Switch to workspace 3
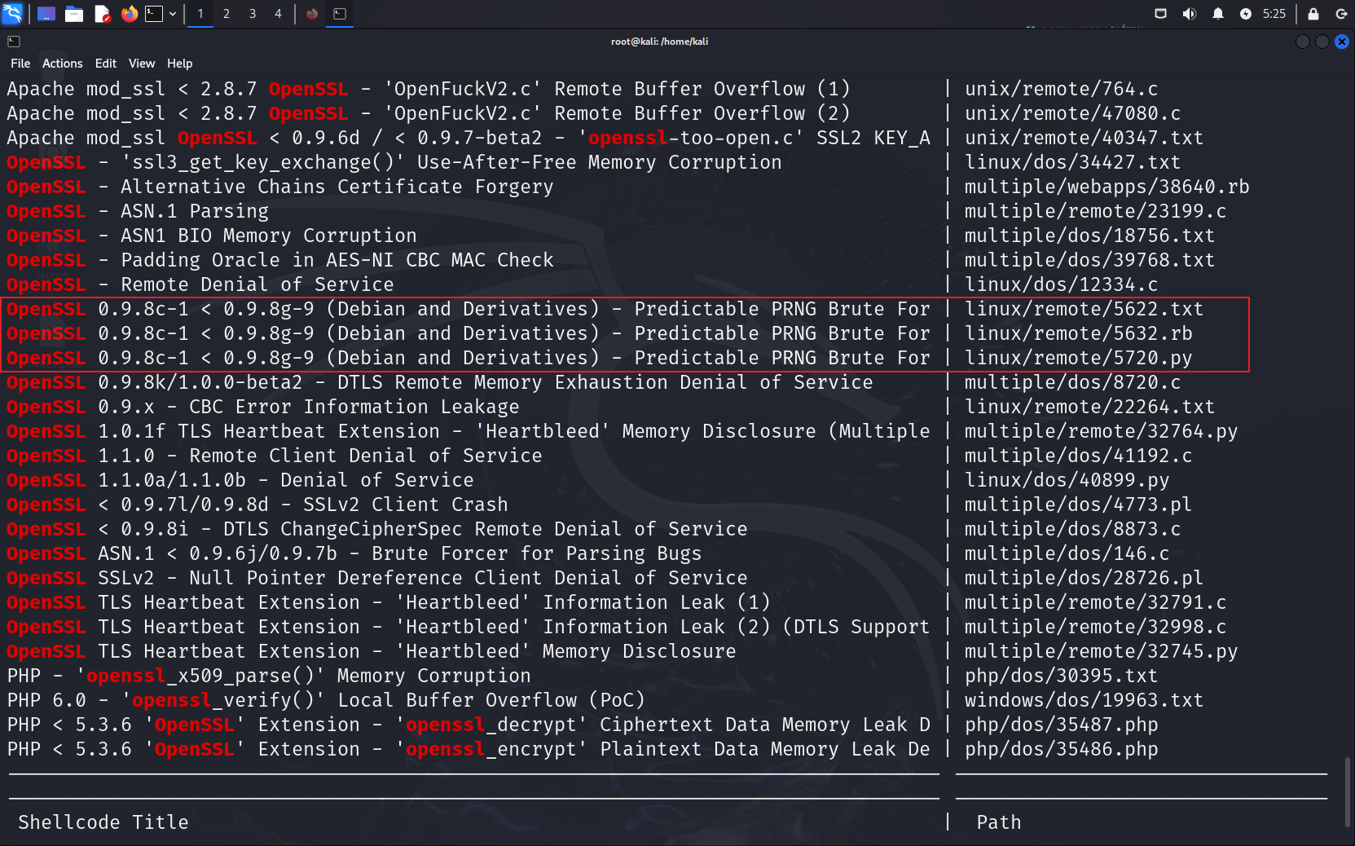 253,14
